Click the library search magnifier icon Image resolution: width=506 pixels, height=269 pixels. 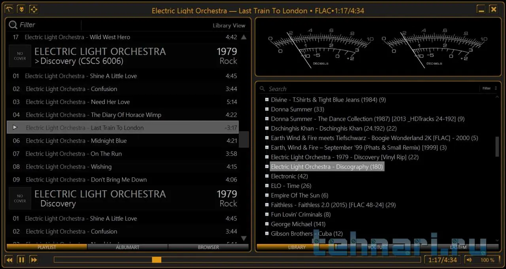click(262, 89)
